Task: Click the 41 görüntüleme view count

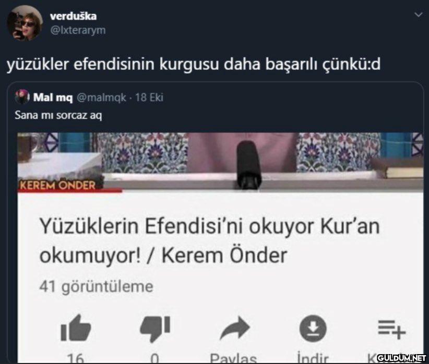Action: coord(97,287)
